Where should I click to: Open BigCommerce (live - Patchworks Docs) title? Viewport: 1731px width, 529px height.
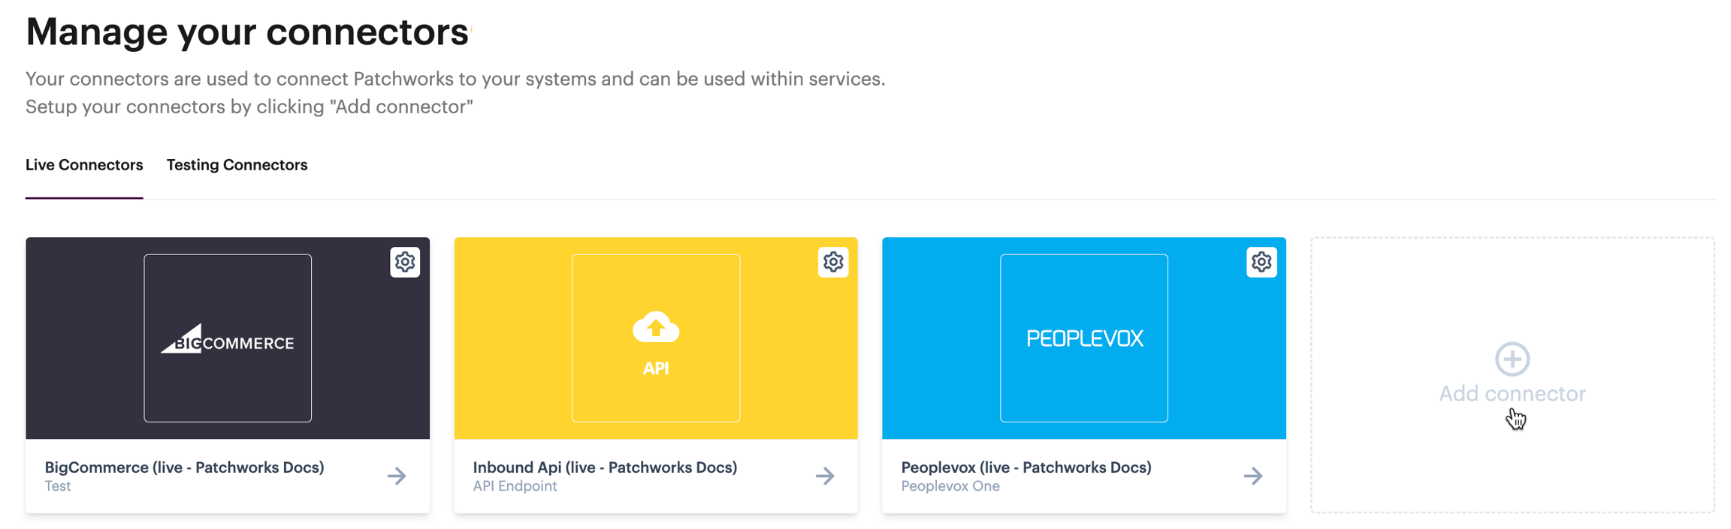(x=184, y=467)
